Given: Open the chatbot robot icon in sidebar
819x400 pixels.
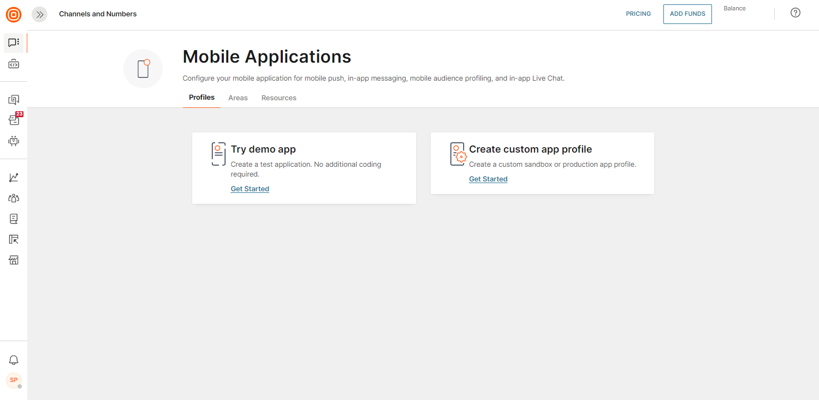Looking at the screenshot, I should (14, 141).
